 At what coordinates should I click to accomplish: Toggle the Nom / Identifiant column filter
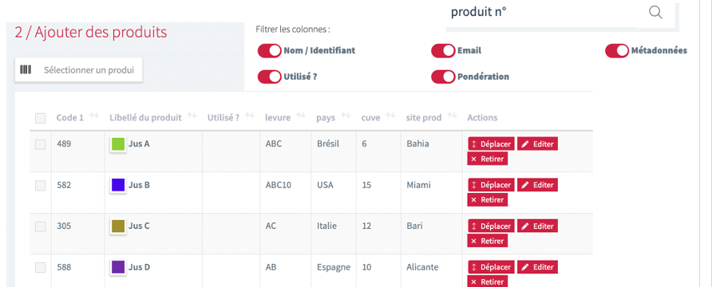tap(270, 51)
